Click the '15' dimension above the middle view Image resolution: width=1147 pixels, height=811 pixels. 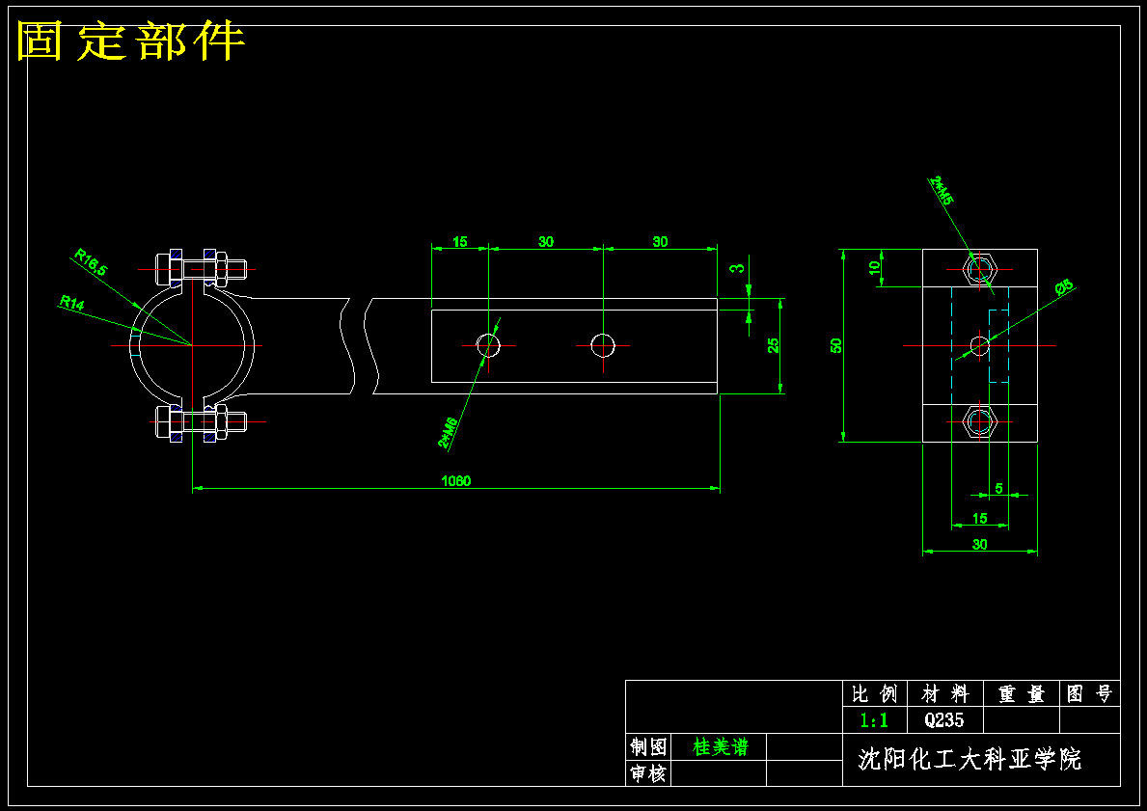459,241
